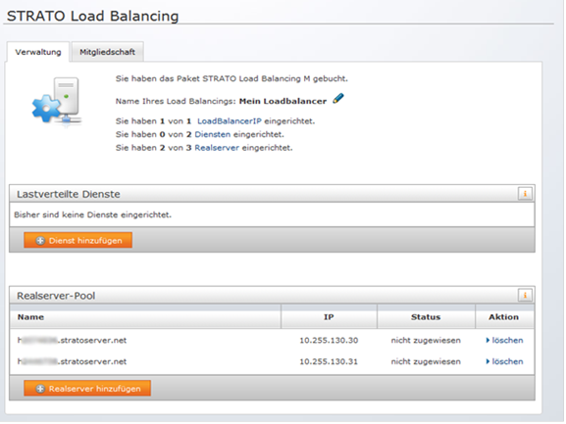Click the Realserver-Pool panel title
The width and height of the screenshot is (566, 424).
56,296
